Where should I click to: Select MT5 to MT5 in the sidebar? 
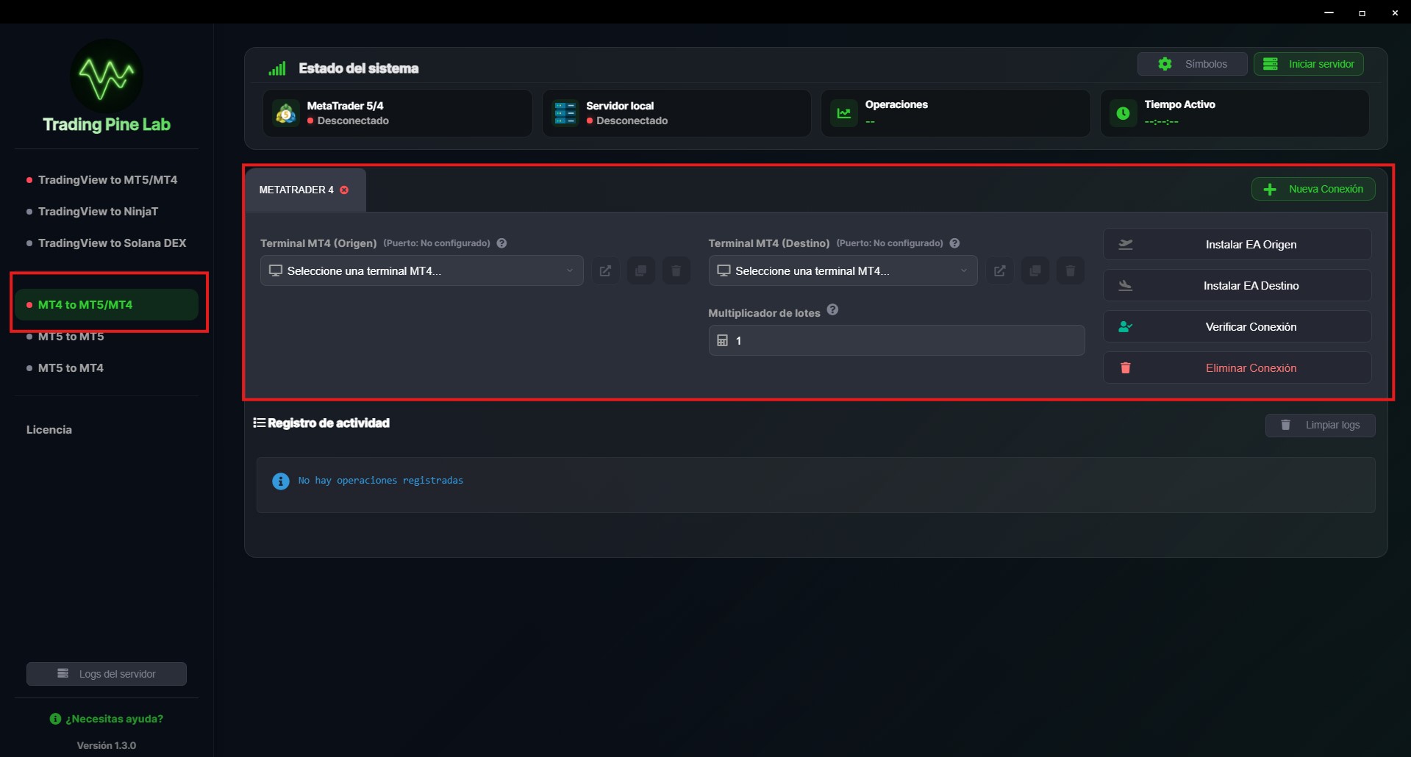click(x=71, y=336)
